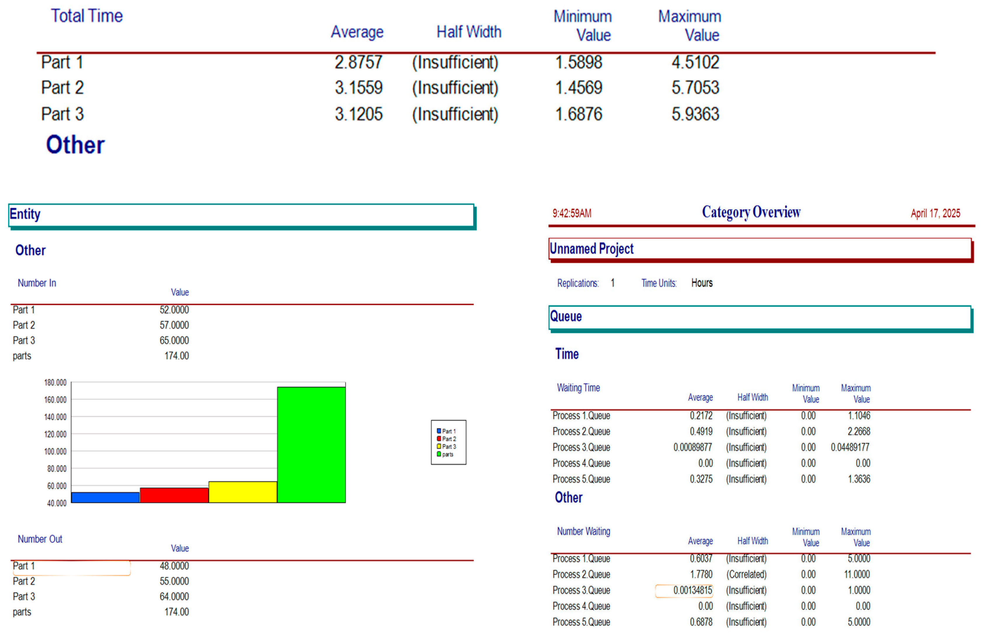Click the red Part 2 legend swatch
Screen dimensions: 985x637
(439, 438)
